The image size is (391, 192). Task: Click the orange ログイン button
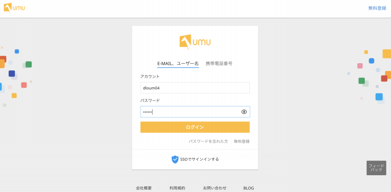click(x=195, y=127)
